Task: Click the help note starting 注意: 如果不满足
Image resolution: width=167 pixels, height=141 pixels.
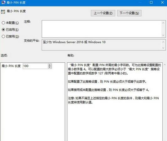Action: pos(114,100)
